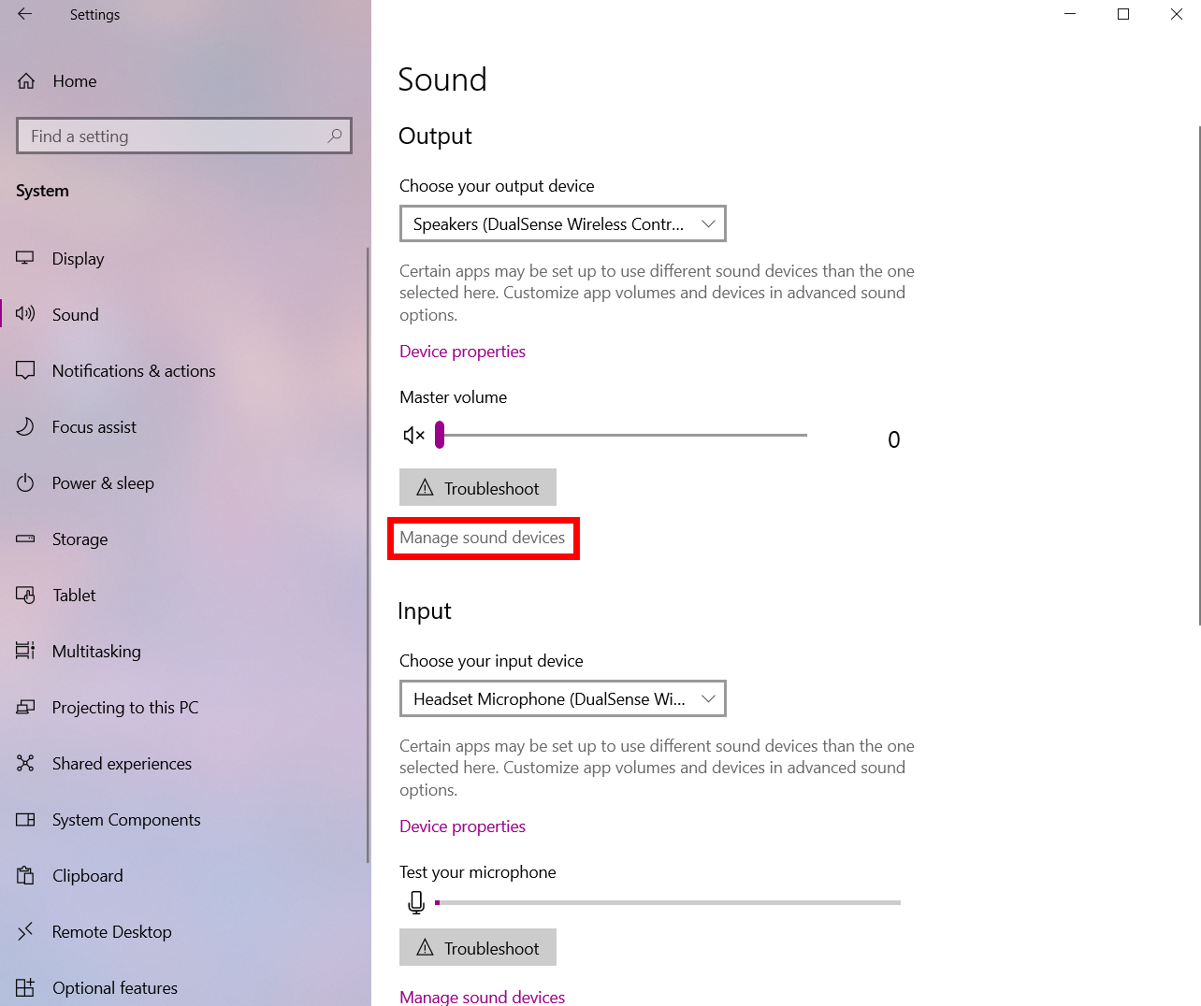Open Focus assist settings icon
Viewport: 1201px width, 1006px height.
tap(25, 426)
